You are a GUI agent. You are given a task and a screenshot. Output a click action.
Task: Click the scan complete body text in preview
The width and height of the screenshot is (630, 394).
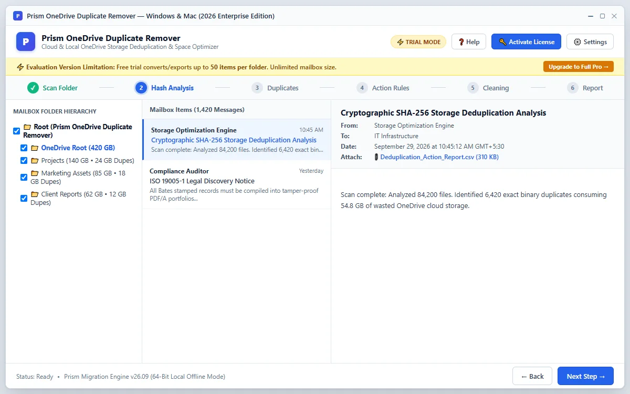pyautogui.click(x=474, y=200)
